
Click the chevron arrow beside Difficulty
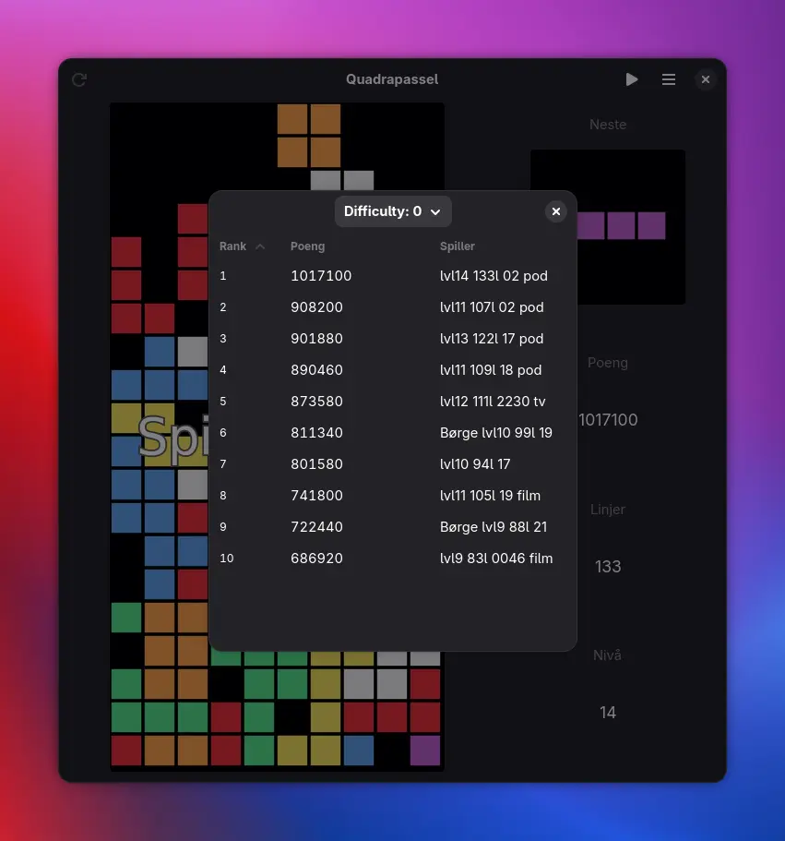[435, 212]
